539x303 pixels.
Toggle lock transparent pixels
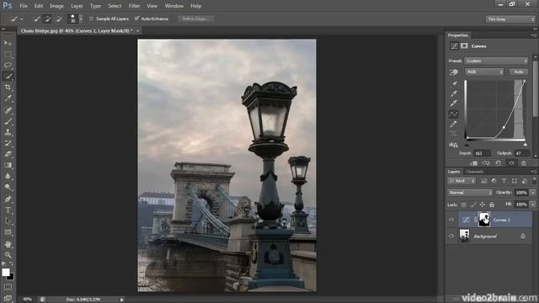click(464, 205)
